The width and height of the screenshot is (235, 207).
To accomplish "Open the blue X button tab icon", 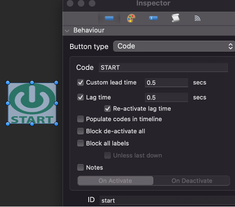I will tap(153, 18).
